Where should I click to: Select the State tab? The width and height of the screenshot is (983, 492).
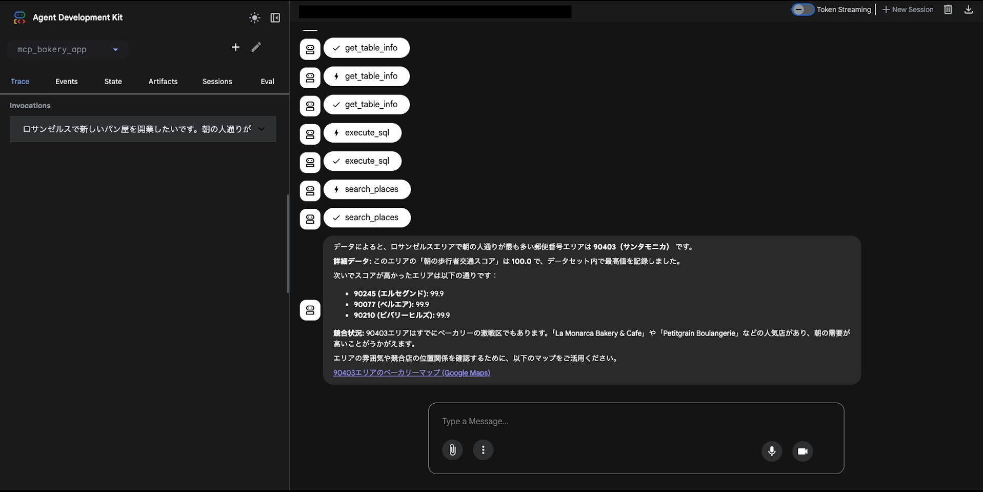(x=113, y=82)
